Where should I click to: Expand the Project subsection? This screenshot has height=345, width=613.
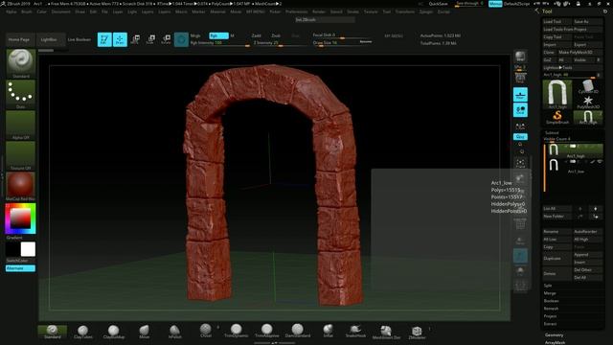tap(550, 316)
